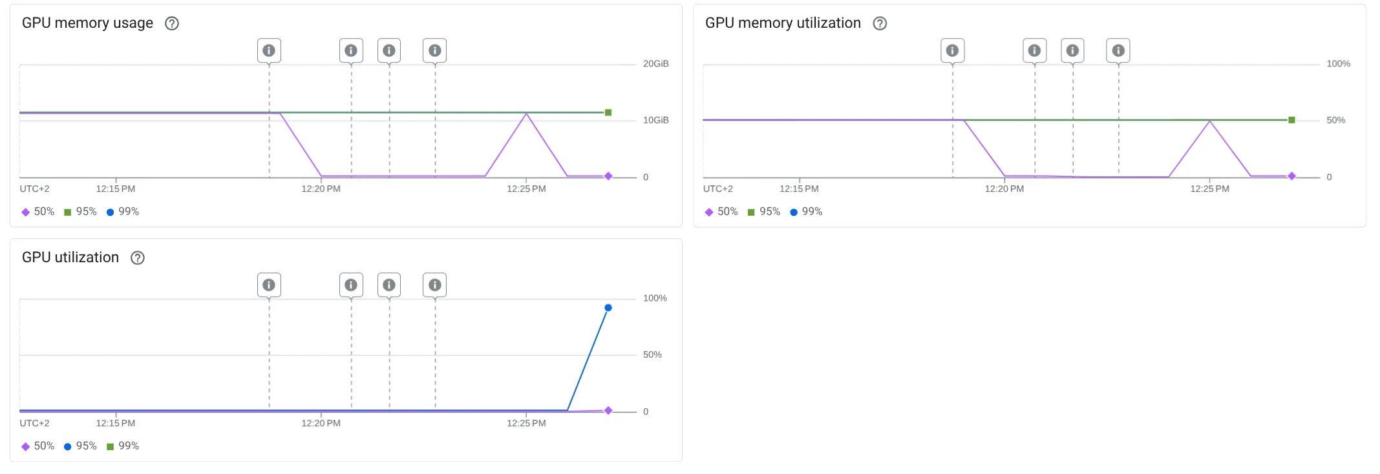Click first info marker on GPU memory usage chart
This screenshot has height=474, width=1380.
coord(269,50)
